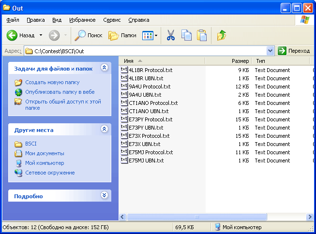Click the Paste clipboard icon
316x234 pixels.
pyautogui.click(x=202, y=35)
